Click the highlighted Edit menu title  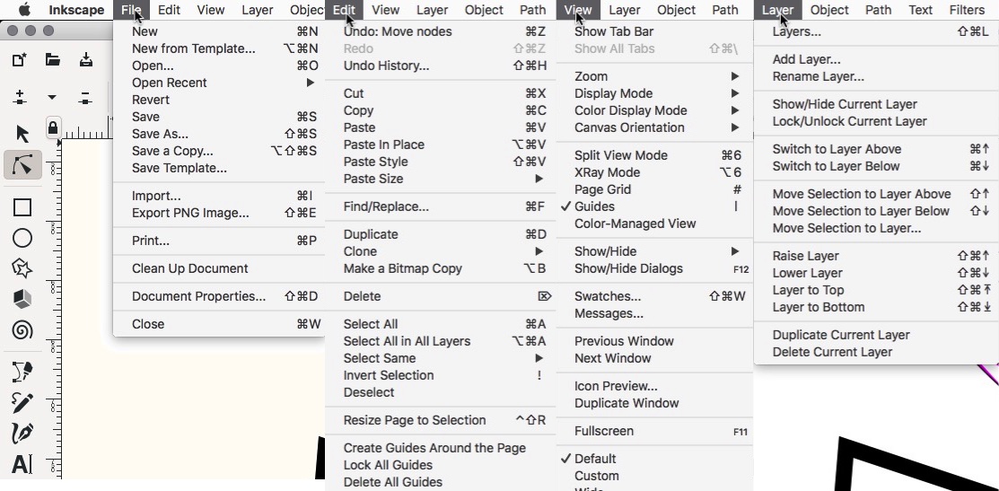(x=344, y=10)
